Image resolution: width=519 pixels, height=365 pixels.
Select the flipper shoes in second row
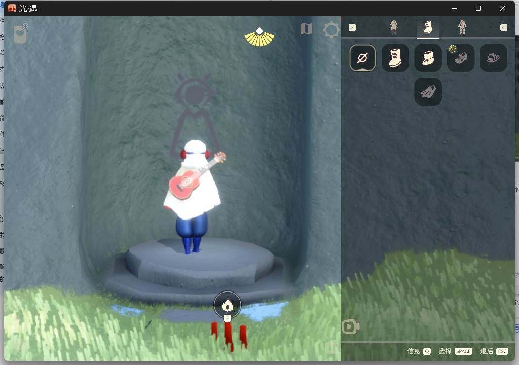tap(428, 92)
